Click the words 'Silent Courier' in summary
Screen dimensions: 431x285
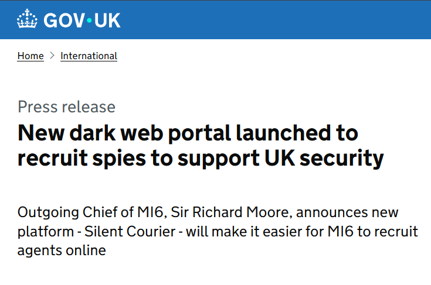pos(130,232)
